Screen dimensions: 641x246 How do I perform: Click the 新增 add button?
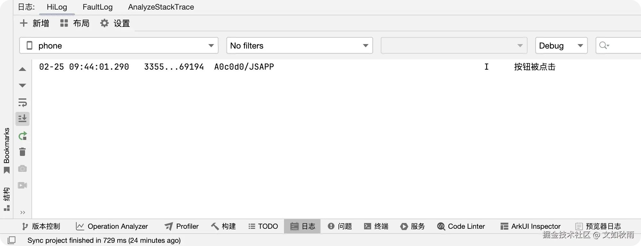click(x=34, y=23)
